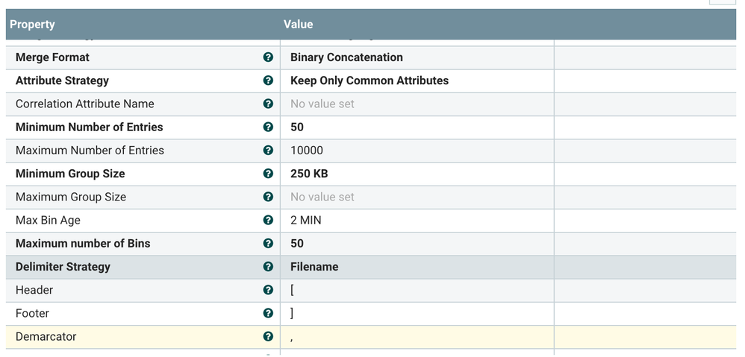The width and height of the screenshot is (745, 357).
Task: Open help for Delimiter Strategy property
Action: (268, 267)
